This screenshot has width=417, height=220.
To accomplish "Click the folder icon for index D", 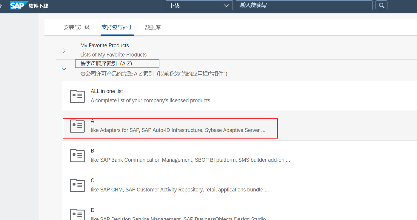I will [77, 214].
